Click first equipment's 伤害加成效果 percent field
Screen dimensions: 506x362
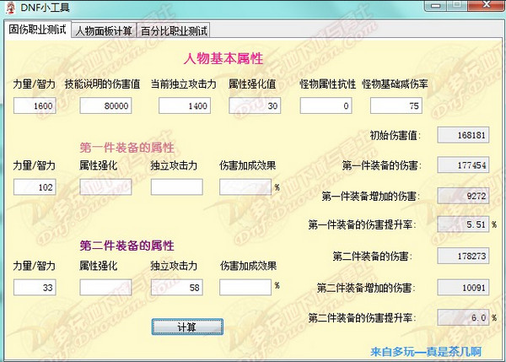245,187
